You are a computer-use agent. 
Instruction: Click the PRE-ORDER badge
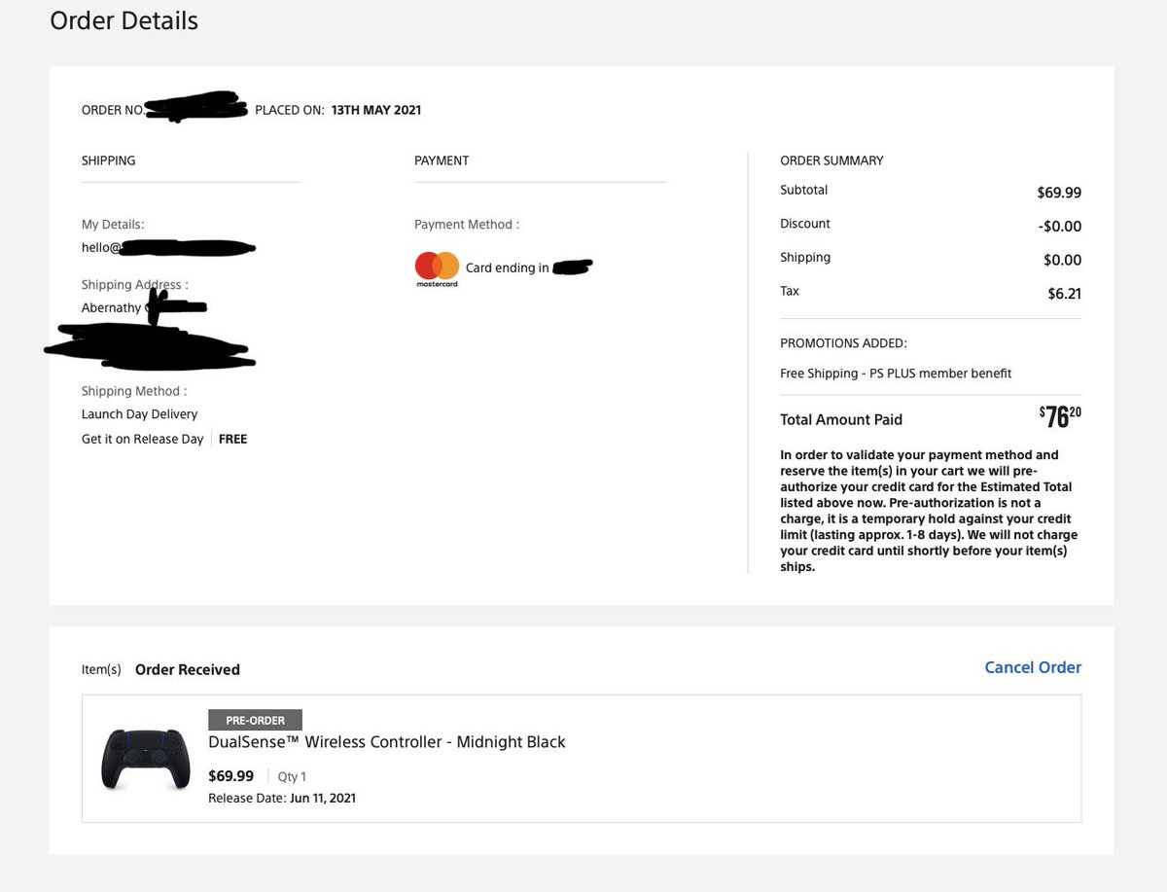coord(256,720)
